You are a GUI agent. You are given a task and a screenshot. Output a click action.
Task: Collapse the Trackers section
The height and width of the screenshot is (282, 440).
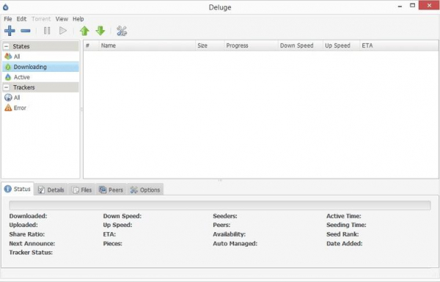[7, 87]
